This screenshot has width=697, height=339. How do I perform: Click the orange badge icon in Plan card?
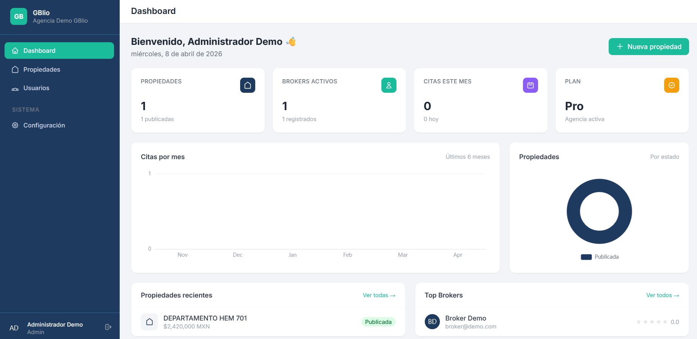coord(671,85)
